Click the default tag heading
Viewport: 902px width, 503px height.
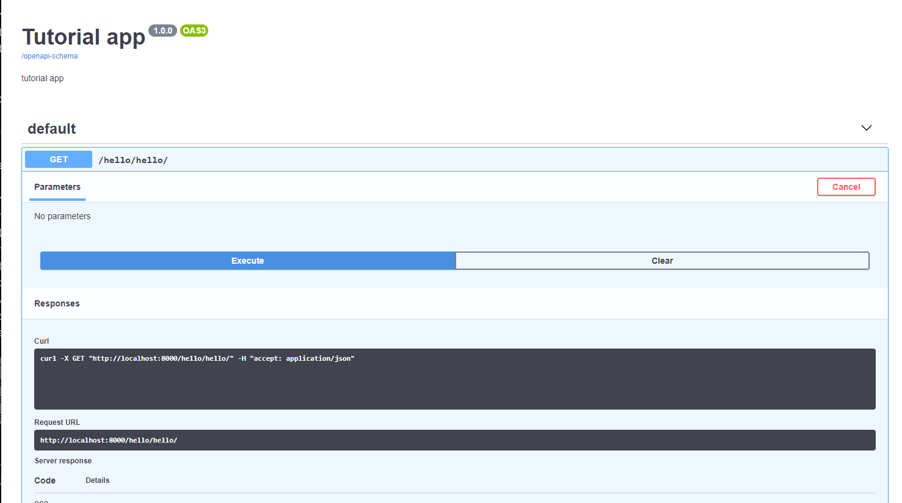point(52,129)
